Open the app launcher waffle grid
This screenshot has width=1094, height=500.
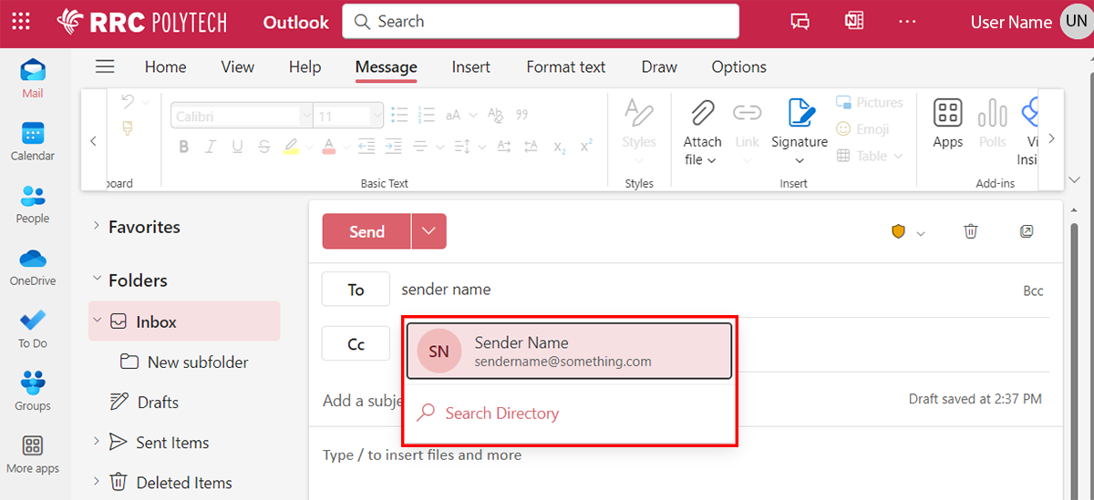click(21, 22)
